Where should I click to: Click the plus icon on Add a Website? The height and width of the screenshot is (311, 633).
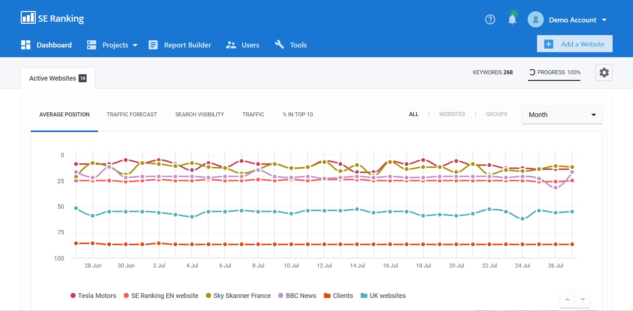(549, 44)
